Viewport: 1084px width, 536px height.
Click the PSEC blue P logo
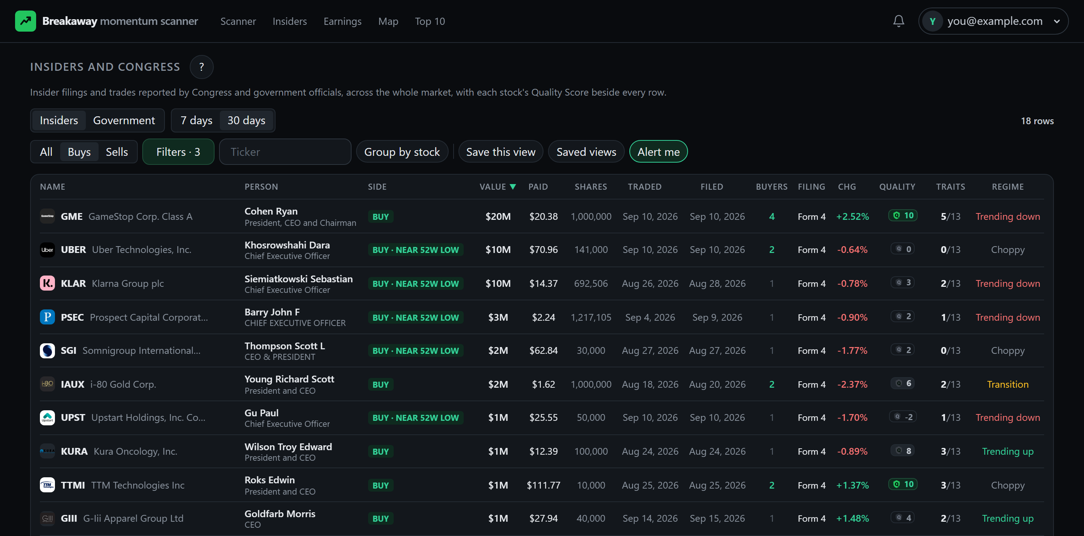(47, 317)
